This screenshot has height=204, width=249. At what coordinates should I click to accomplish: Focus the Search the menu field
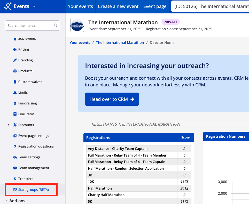coord(30,26)
